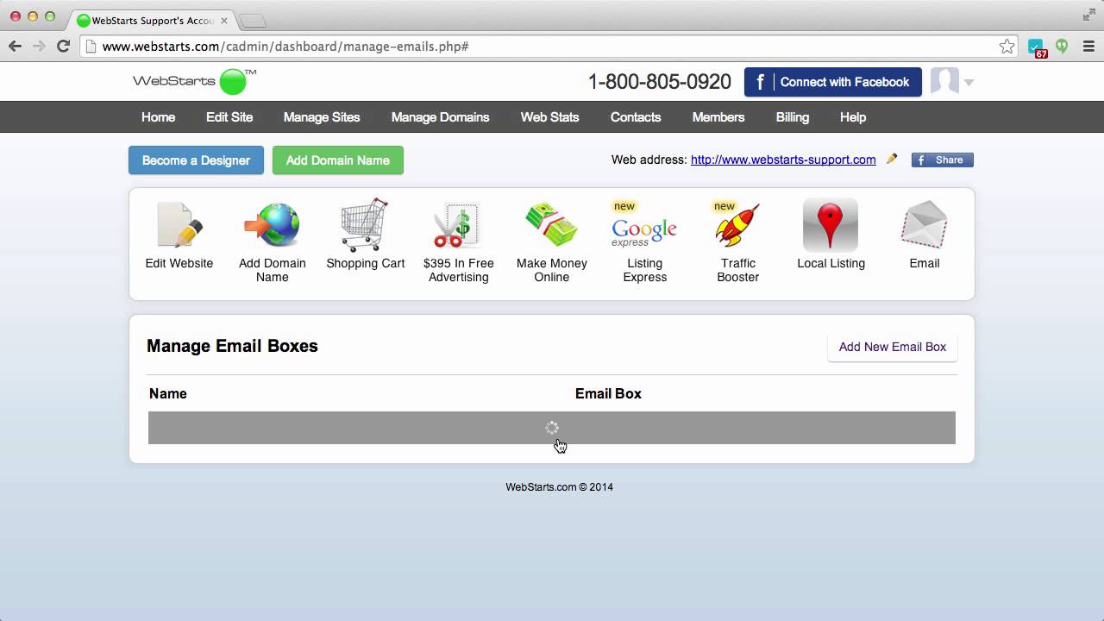Image resolution: width=1104 pixels, height=621 pixels.
Task: Click WebStarts.com © 2014 footer text
Action: point(559,486)
